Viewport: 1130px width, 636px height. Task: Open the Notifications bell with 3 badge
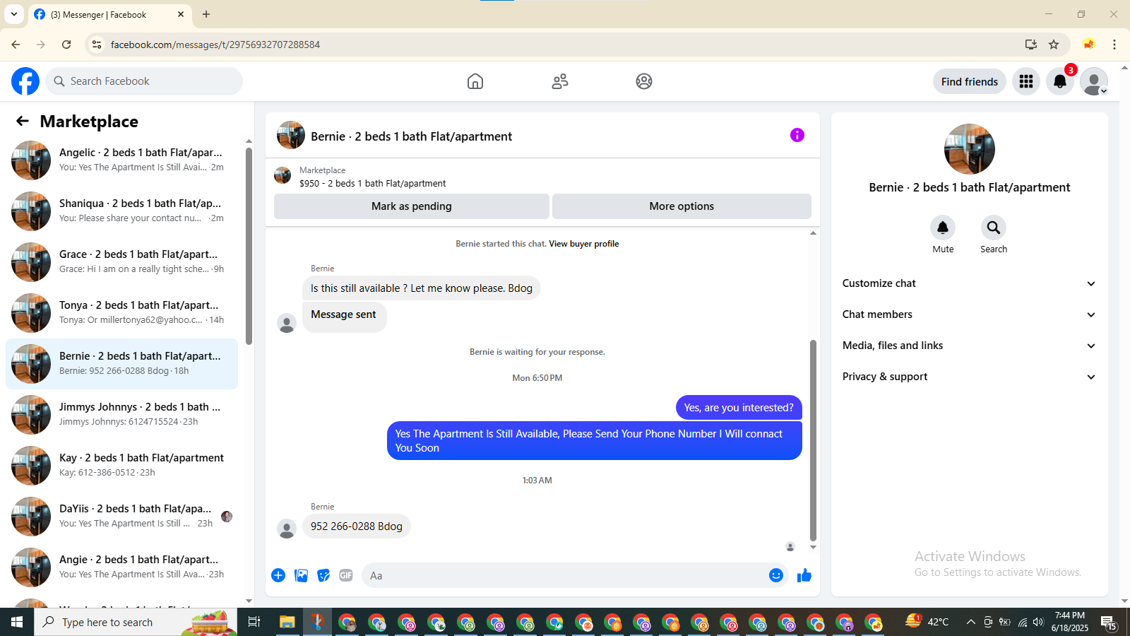pos(1060,81)
